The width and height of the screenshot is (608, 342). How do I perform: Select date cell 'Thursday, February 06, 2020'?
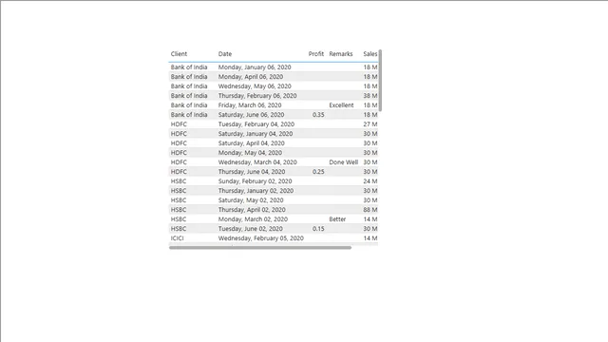point(257,96)
